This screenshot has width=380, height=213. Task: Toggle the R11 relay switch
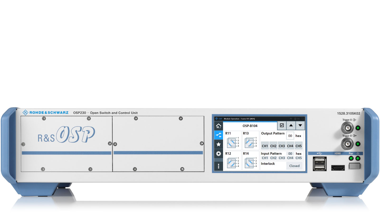tap(233, 142)
